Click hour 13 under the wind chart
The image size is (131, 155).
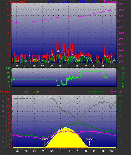point(68,66)
